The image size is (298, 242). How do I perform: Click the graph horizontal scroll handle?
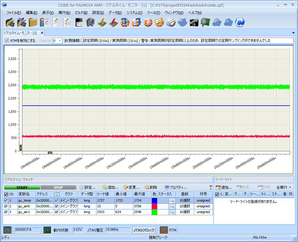point(50,152)
